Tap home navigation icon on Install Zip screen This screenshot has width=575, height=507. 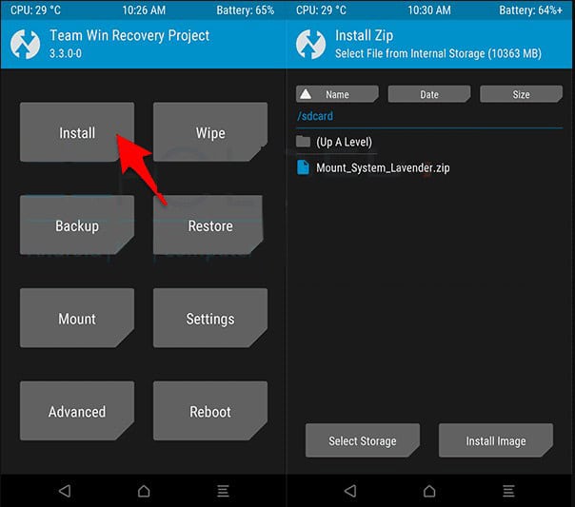429,491
